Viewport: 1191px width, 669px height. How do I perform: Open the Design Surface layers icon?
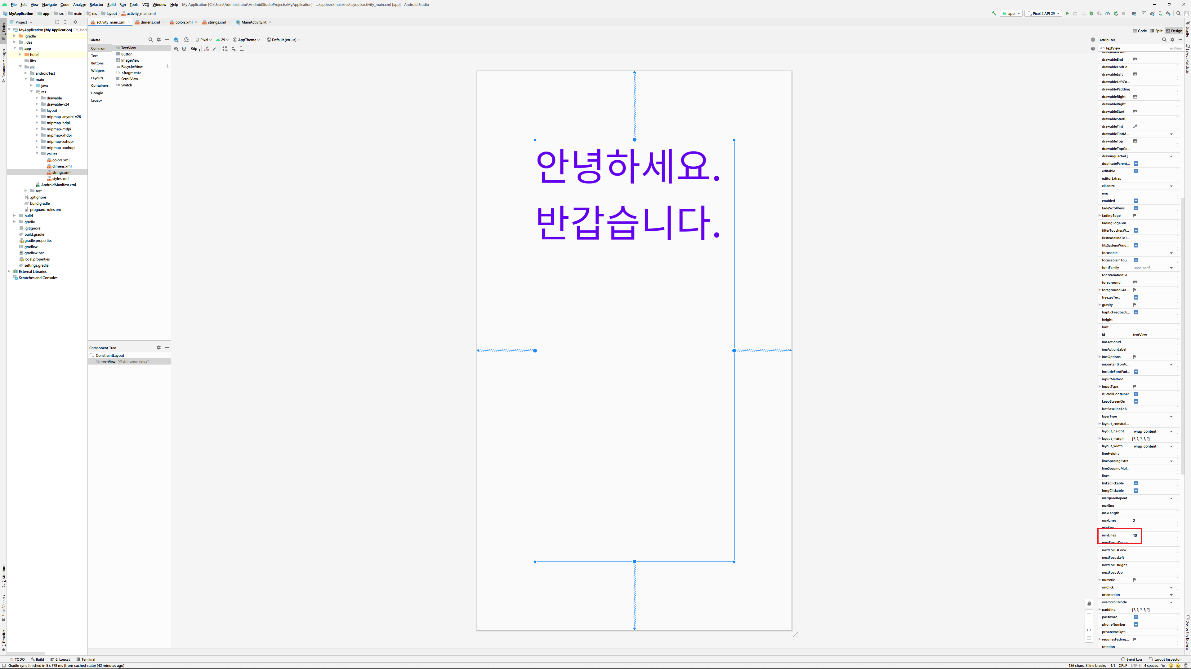pyautogui.click(x=176, y=40)
